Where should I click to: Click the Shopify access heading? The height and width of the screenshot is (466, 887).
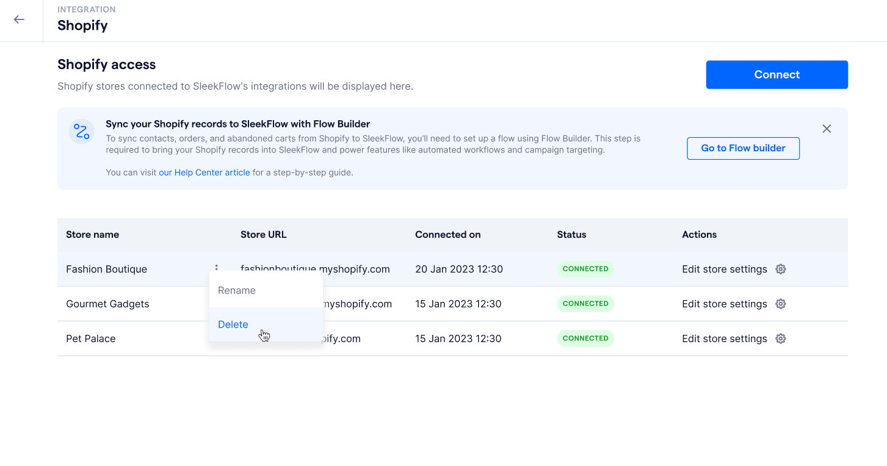click(x=106, y=65)
